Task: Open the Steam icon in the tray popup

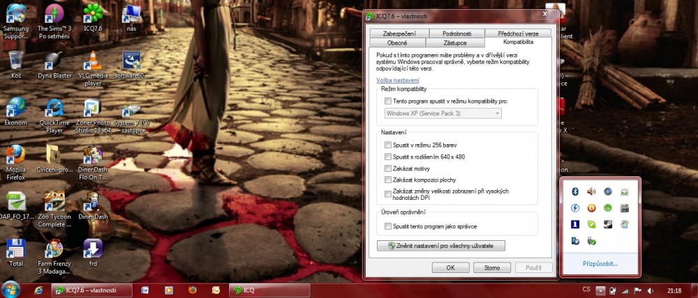Action: coord(608,224)
